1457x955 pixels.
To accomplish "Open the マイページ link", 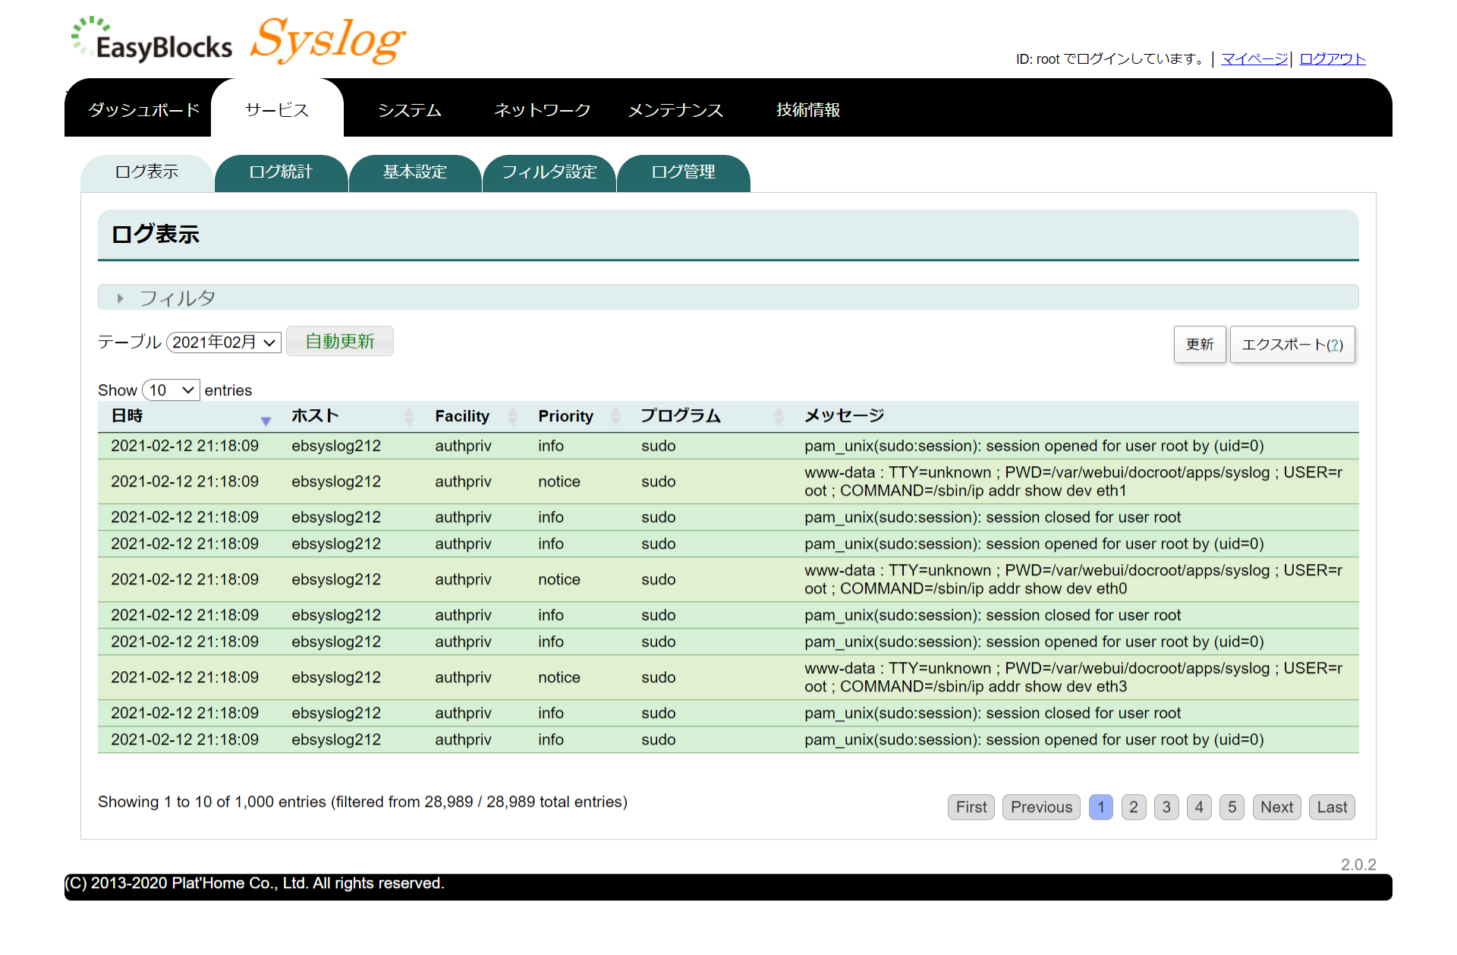I will (x=1254, y=58).
